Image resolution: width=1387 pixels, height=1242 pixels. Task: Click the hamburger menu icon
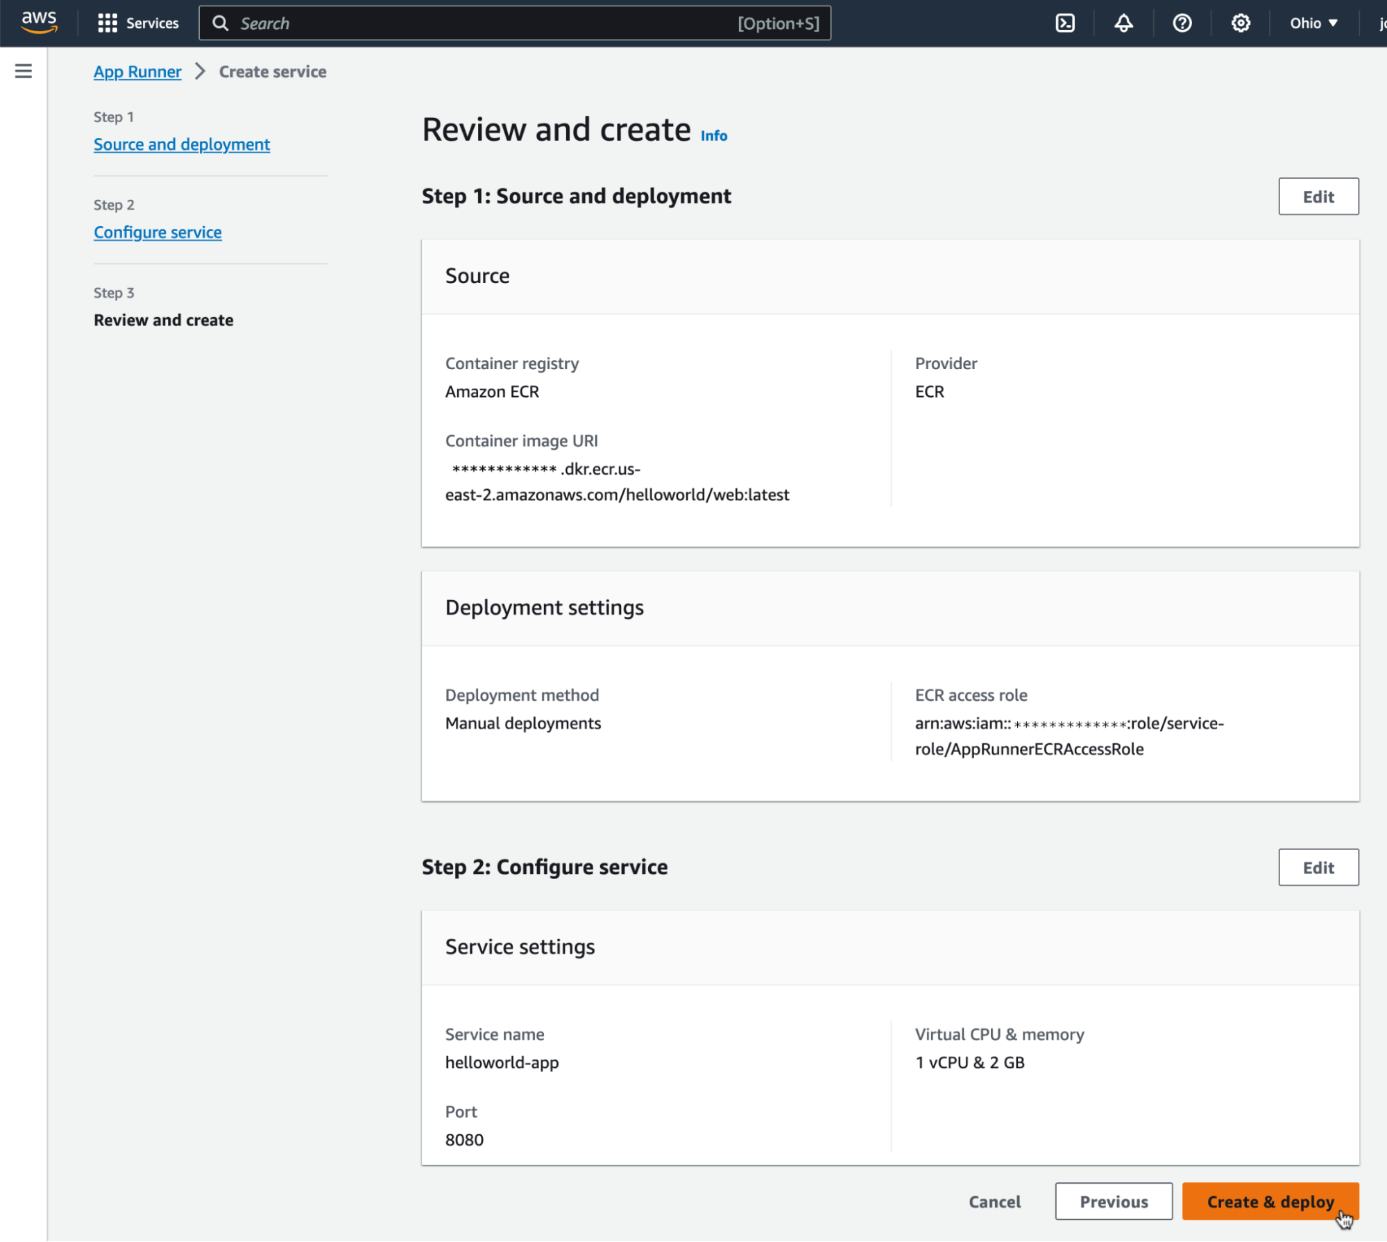(x=23, y=71)
